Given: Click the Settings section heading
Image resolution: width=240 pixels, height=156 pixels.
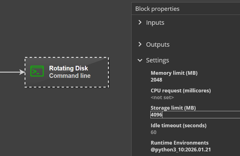Looking at the screenshot, I should [158, 60].
